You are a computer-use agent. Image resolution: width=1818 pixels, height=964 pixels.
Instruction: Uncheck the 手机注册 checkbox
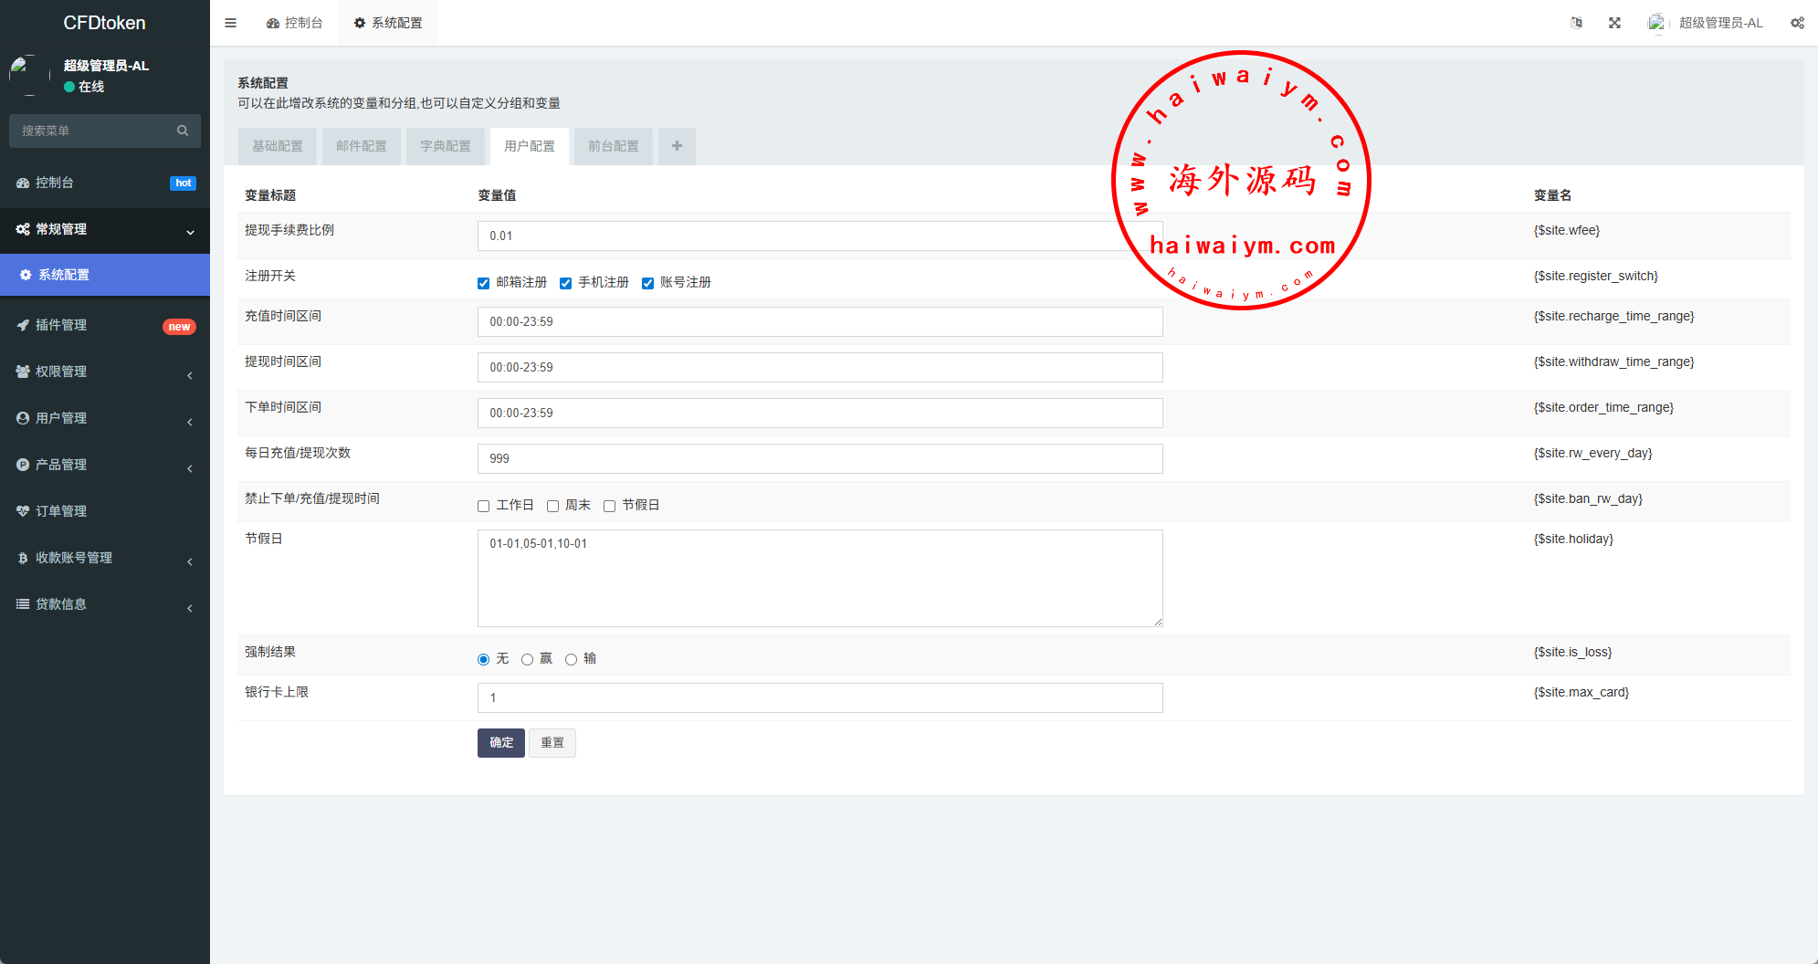click(566, 283)
